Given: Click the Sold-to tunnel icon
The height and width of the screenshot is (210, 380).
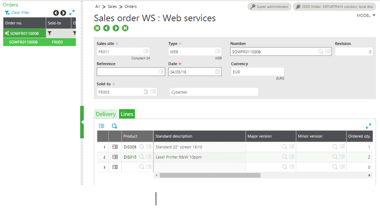Looking at the screenshot, I should (x=146, y=92).
